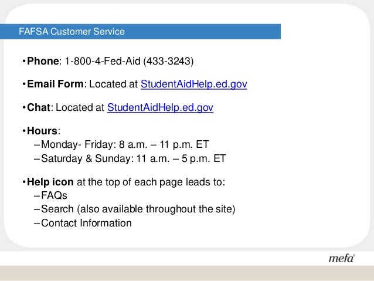
Task: Click the FAFSA Customer Service title banner
Action: point(140,32)
